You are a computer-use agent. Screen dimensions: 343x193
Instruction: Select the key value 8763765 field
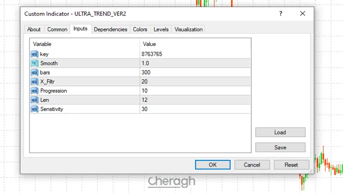click(x=195, y=54)
